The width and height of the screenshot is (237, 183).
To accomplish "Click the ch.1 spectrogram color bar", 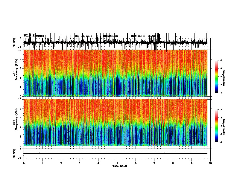I will pos(217,77).
